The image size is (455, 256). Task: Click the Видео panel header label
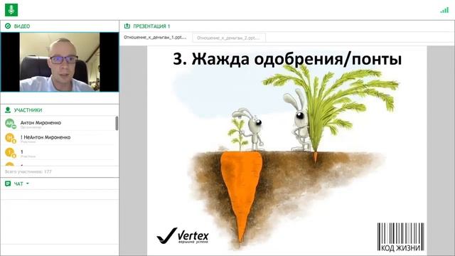tap(22, 26)
